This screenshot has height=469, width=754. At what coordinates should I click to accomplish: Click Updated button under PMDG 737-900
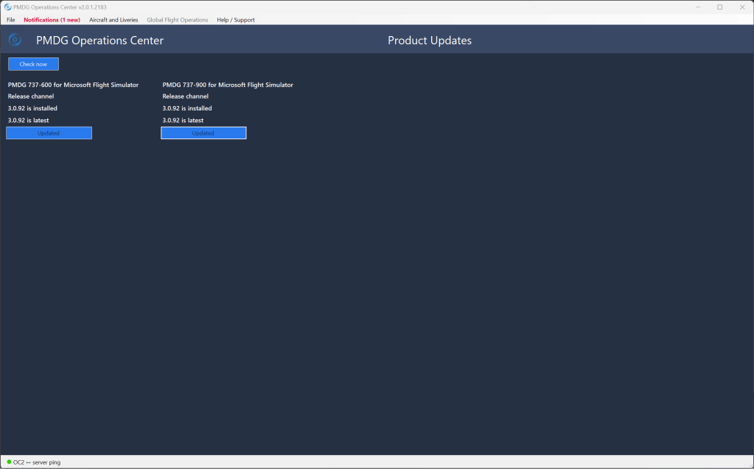[203, 133]
